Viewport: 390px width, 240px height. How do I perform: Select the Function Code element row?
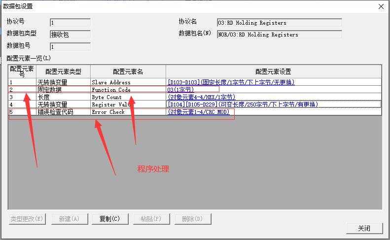click(111, 90)
